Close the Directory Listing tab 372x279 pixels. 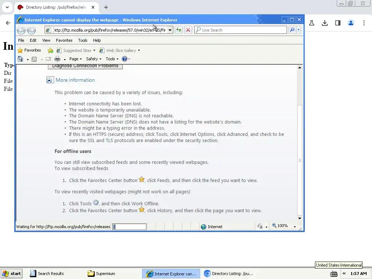(93, 7)
